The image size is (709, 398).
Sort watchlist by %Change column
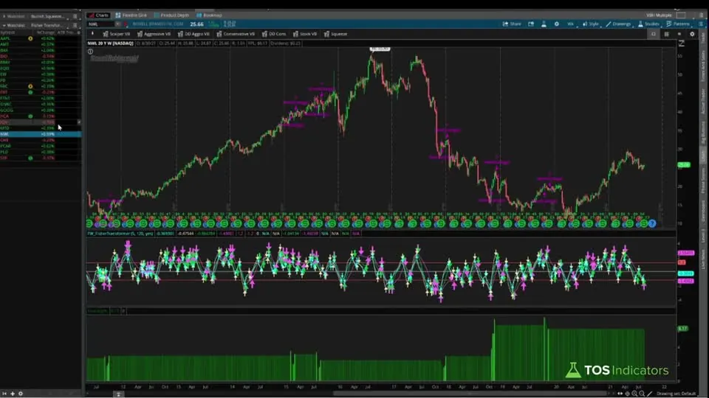tap(45, 32)
